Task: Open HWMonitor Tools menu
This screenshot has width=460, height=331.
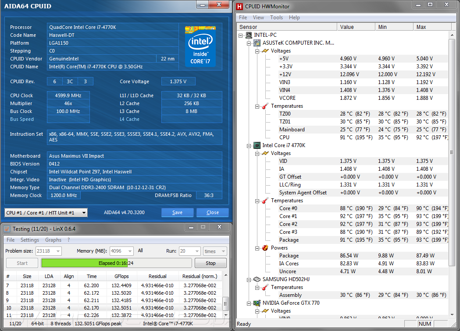Action: (276, 17)
